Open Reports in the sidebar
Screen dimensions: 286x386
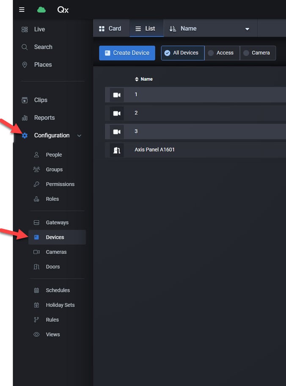pyautogui.click(x=44, y=118)
